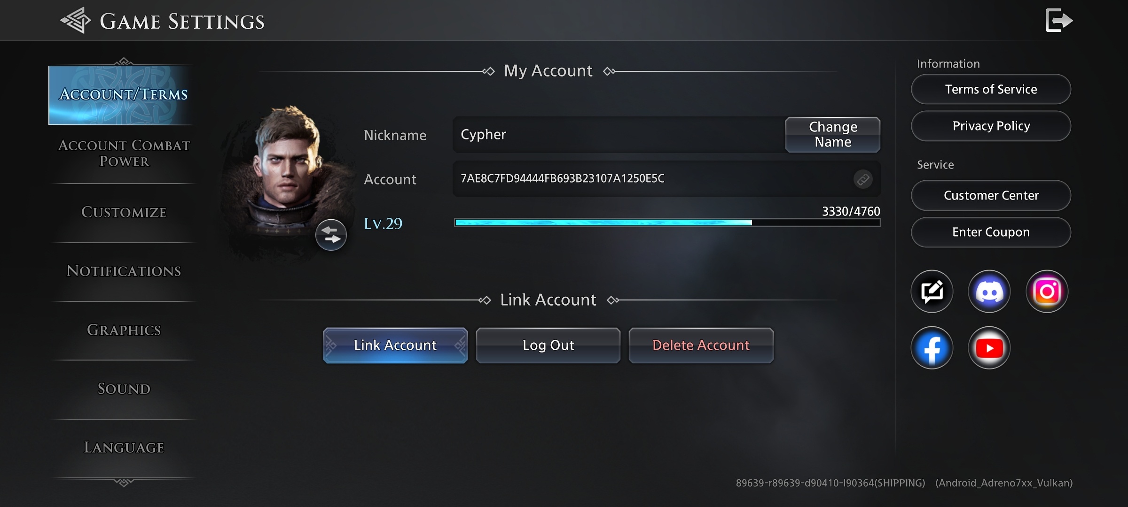Click the Facebook social icon
The image size is (1128, 507).
(x=932, y=347)
